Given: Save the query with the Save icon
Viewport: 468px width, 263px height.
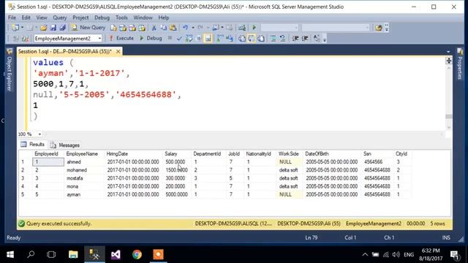Looking at the screenshot, I should [53, 28].
